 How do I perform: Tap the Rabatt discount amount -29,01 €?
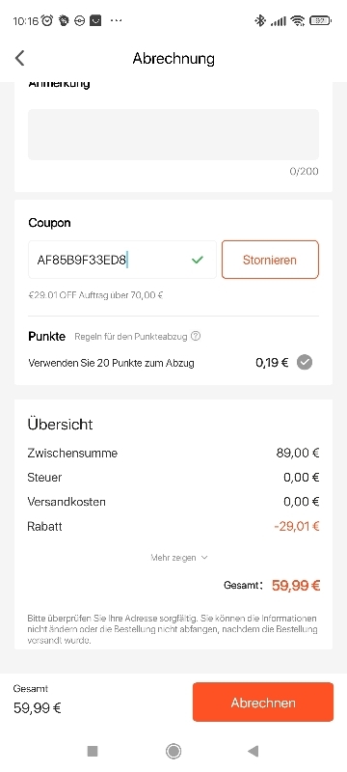click(x=297, y=526)
